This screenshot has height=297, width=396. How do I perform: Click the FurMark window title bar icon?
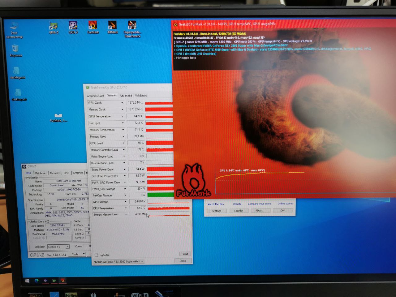click(175, 24)
